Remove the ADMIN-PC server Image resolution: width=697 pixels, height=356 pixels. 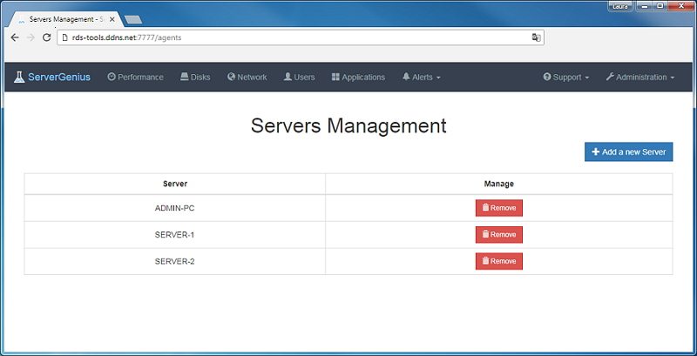click(x=498, y=208)
